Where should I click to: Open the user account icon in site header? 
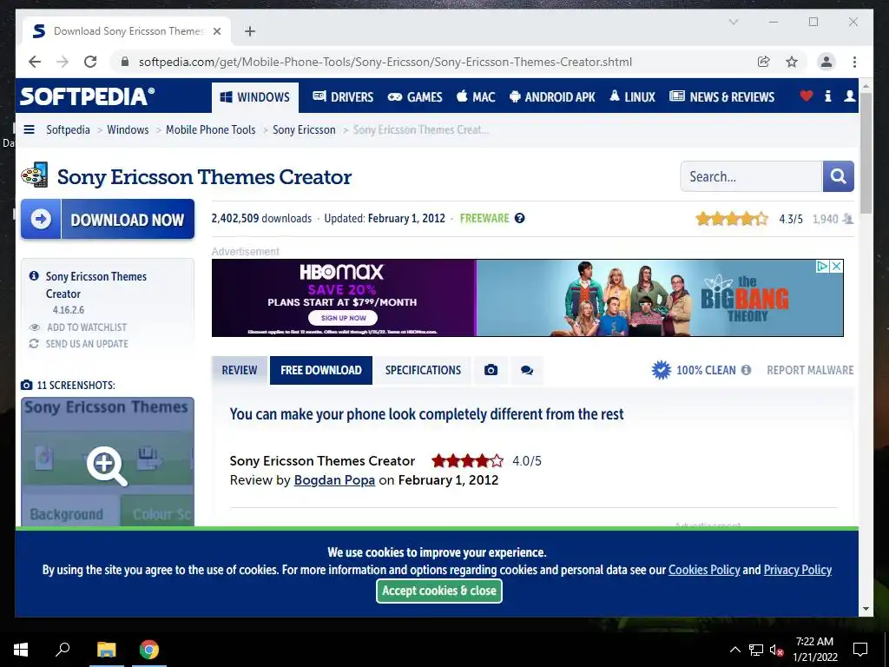coord(849,96)
